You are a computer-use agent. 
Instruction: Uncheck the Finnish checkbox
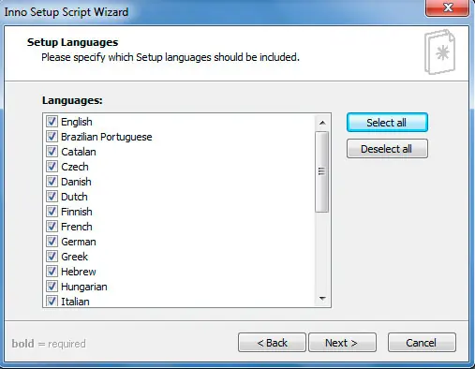tap(52, 211)
